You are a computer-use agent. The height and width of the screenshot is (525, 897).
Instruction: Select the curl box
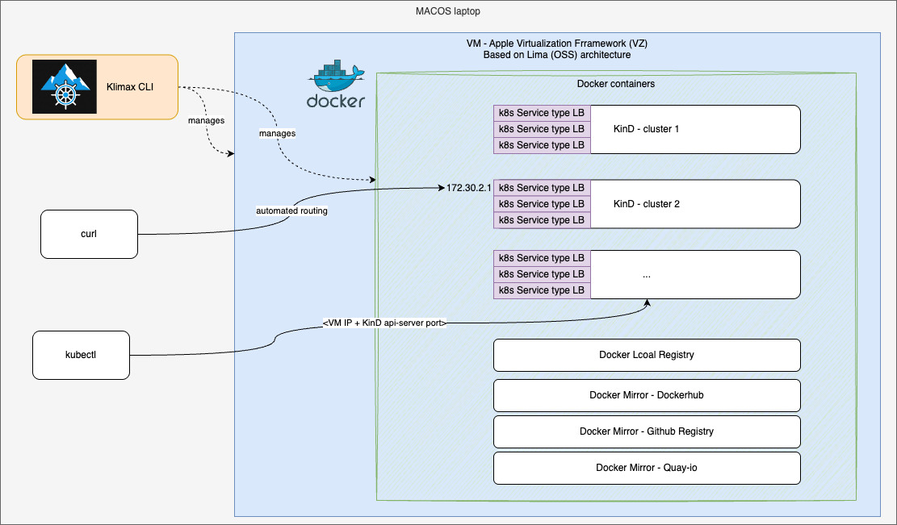click(90, 234)
